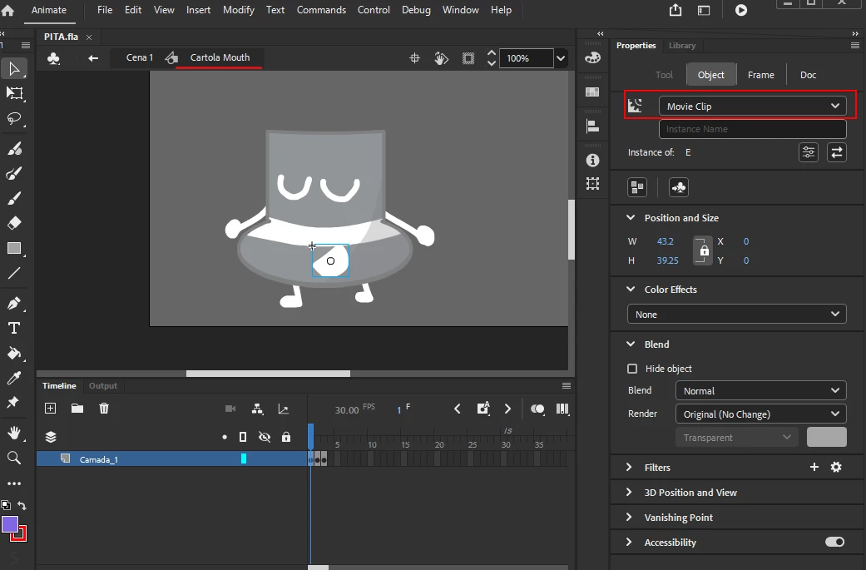Click the new layer plus icon

[50, 409]
